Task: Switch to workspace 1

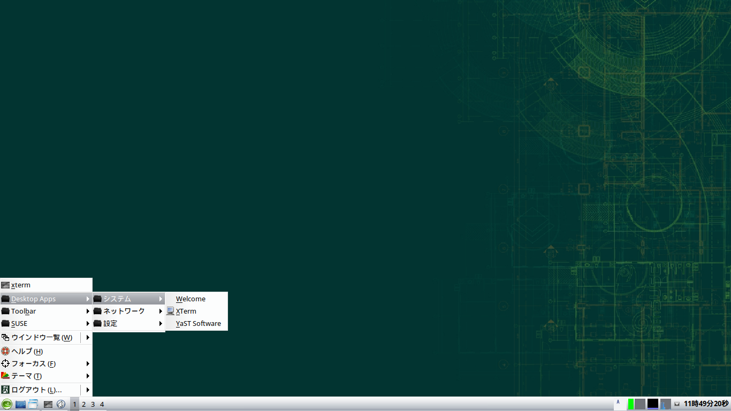Action: [x=75, y=404]
